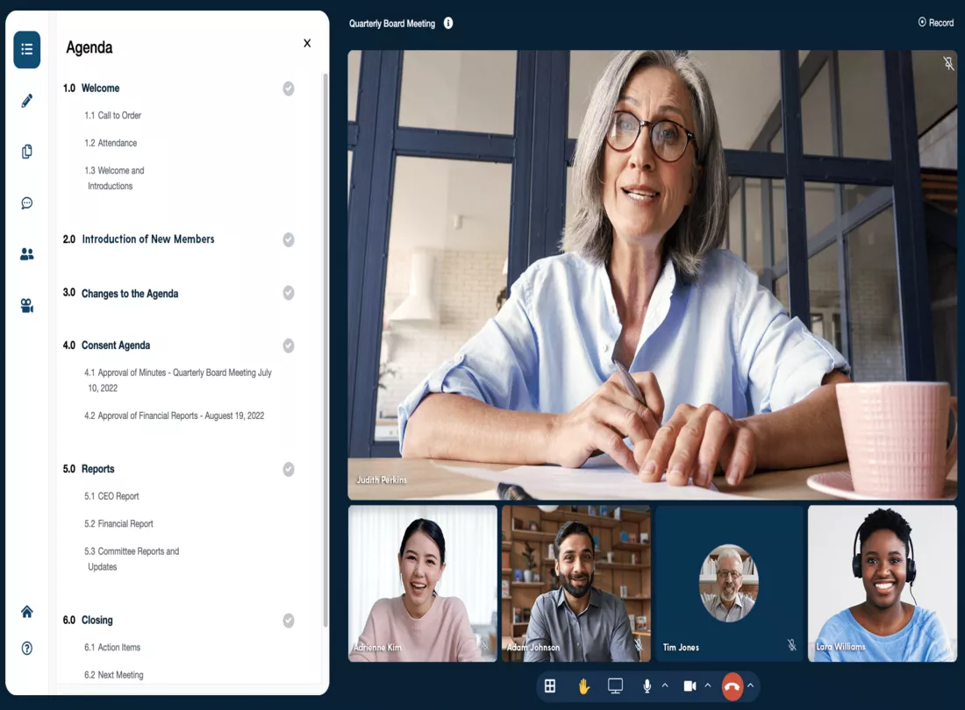Click the video camera icon in sidebar
Screen dimensions: 965x710
[x=27, y=306]
